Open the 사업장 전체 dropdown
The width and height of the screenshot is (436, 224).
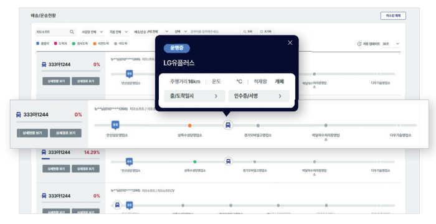click(x=92, y=32)
